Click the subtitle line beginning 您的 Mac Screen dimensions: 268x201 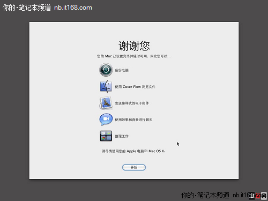point(134,56)
